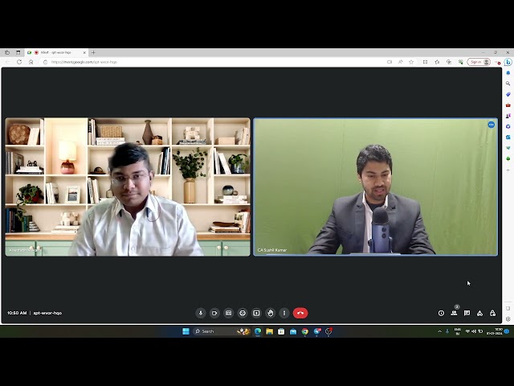Image resolution: width=514 pixels, height=386 pixels.
Task: Click the Present now screen share icon
Action: point(256,313)
